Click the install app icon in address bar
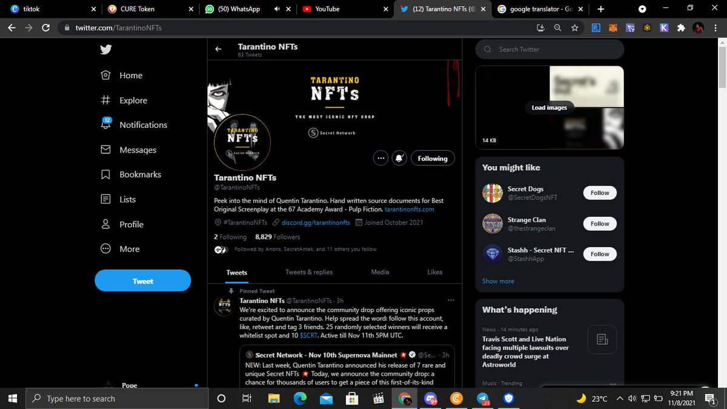727x409 pixels. (541, 28)
